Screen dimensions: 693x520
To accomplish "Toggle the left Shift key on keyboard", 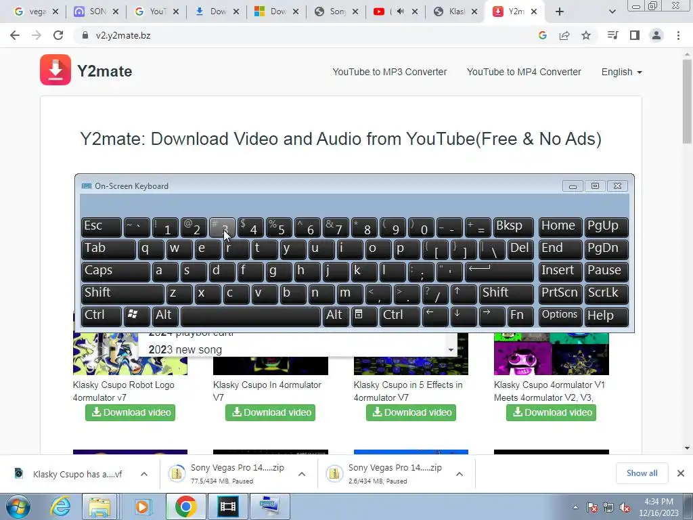I will (x=123, y=295).
